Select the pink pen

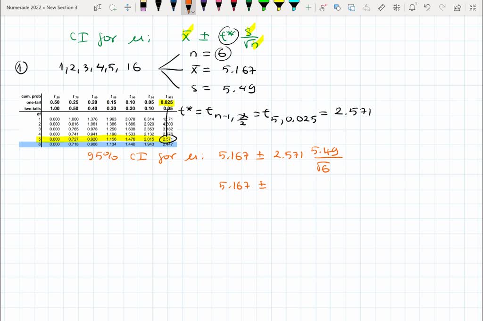(219, 6)
